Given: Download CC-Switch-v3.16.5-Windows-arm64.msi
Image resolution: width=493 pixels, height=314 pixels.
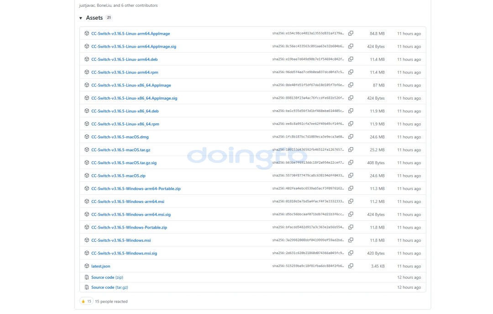Looking at the screenshot, I should [128, 201].
